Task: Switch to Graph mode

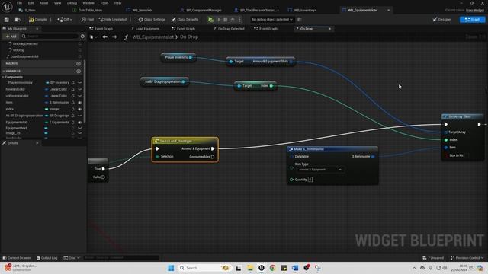Action: click(x=472, y=20)
